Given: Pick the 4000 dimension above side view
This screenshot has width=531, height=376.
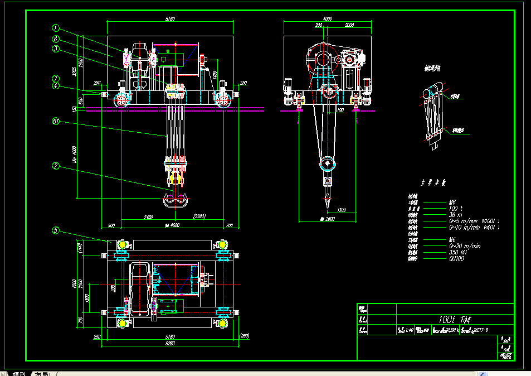Looking at the screenshot, I should [x=328, y=18].
